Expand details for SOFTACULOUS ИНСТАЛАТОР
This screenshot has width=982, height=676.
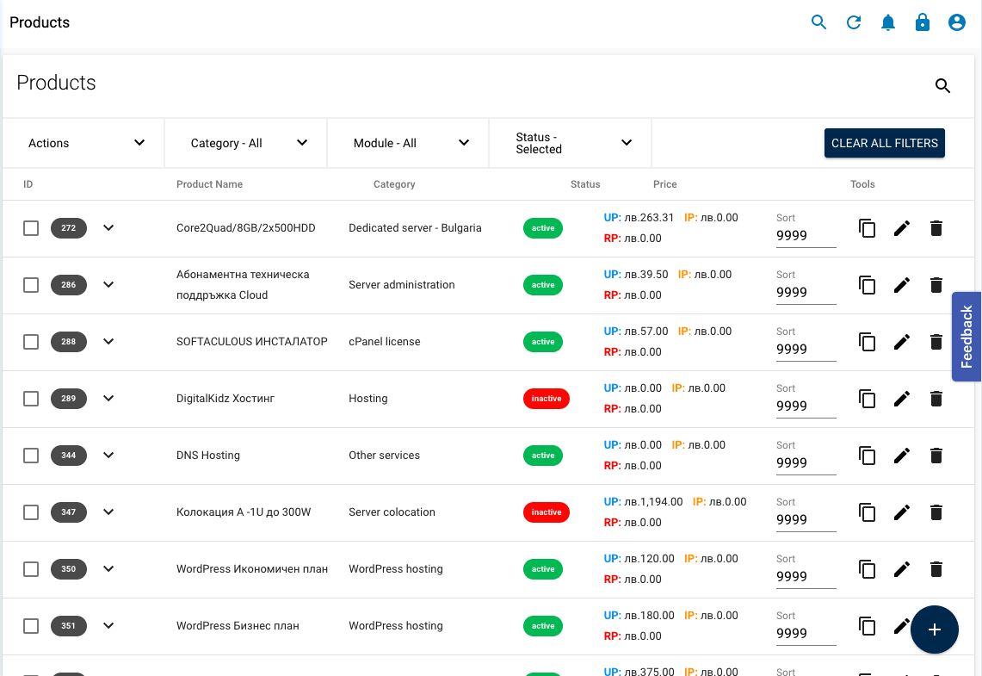pos(108,342)
